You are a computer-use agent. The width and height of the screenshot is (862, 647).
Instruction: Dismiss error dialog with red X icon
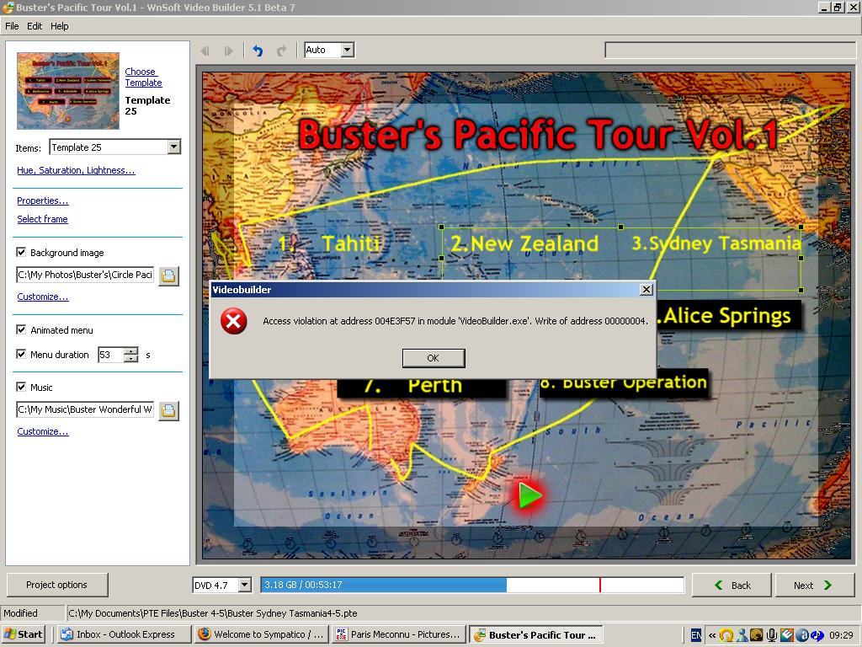(433, 358)
